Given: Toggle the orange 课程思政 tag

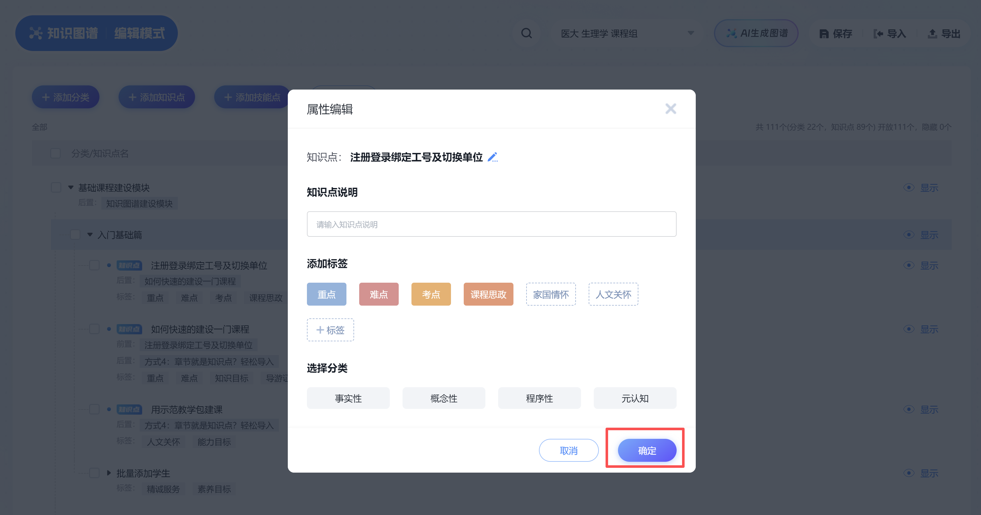Looking at the screenshot, I should [488, 294].
